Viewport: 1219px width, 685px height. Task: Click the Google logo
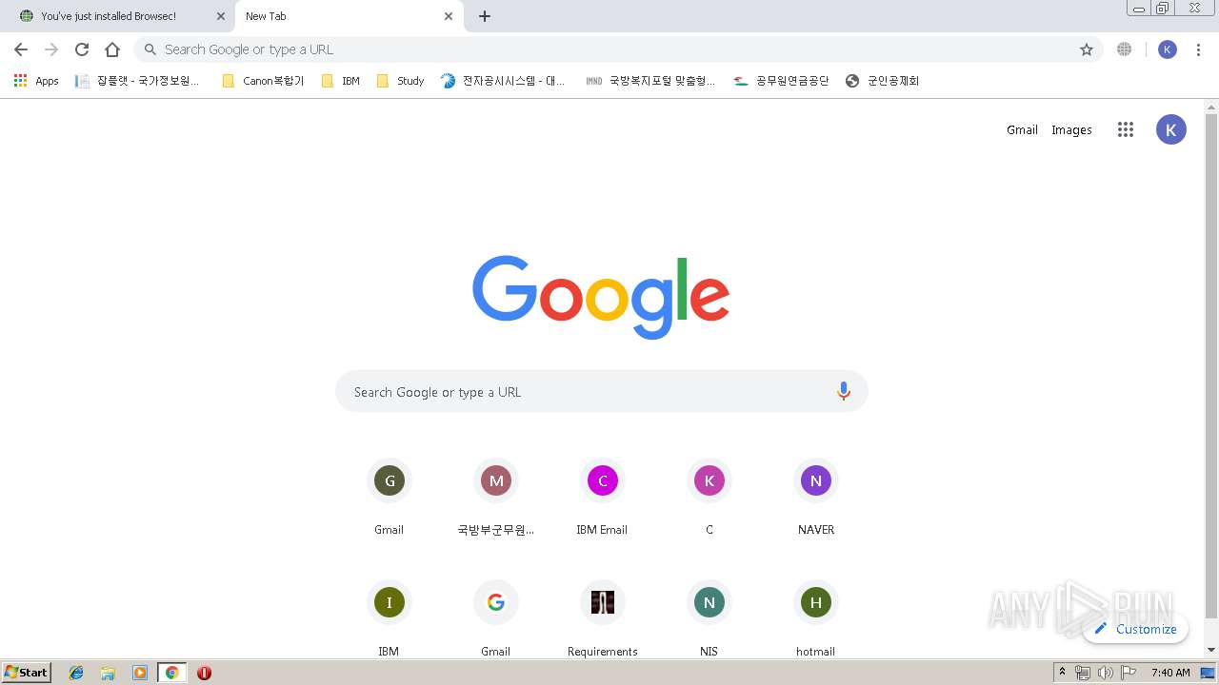[601, 296]
